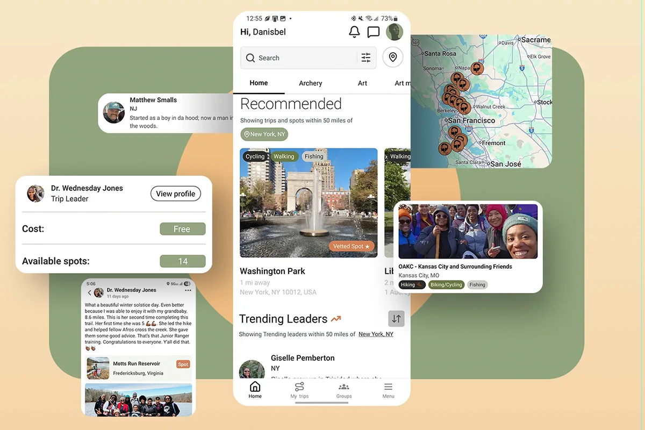This screenshot has height=430, width=645.
Task: Click the Hiking tag on OAKC card
Action: [412, 285]
